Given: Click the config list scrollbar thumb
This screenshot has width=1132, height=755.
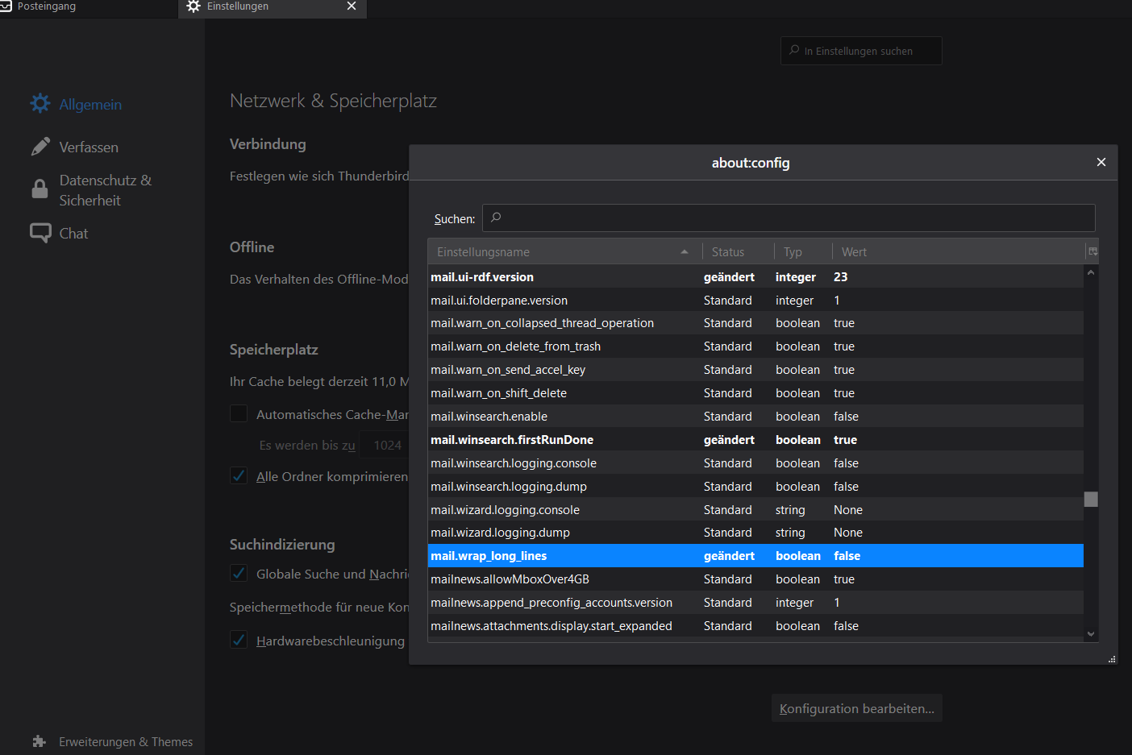Looking at the screenshot, I should tap(1091, 499).
